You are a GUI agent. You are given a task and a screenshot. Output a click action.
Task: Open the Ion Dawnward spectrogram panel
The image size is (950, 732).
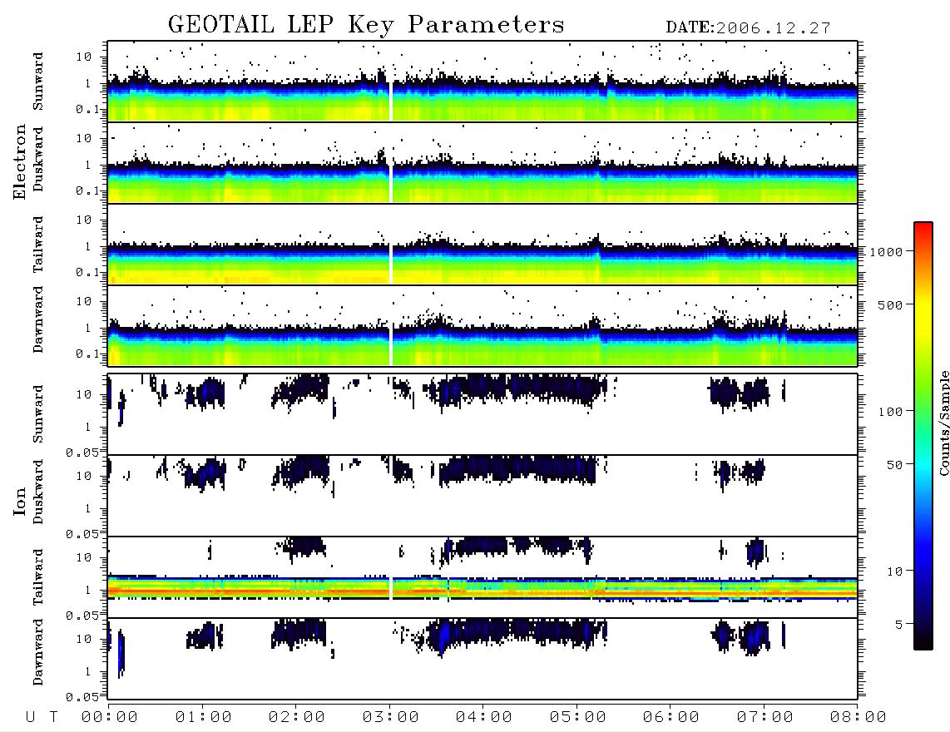pyautogui.click(x=482, y=659)
